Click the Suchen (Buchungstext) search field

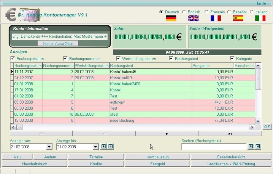tap(214, 147)
